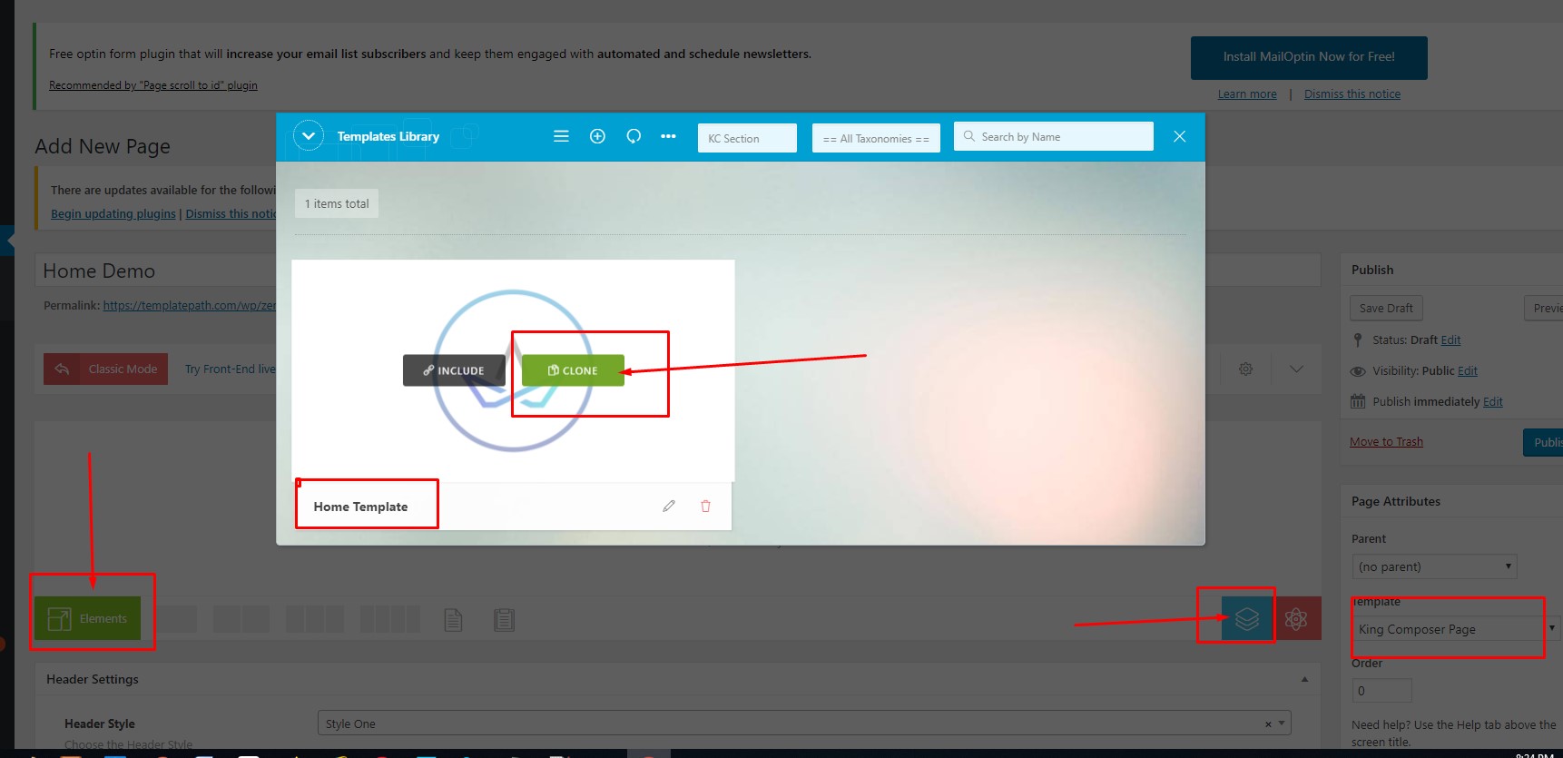Click the green CLONE button
The width and height of the screenshot is (1563, 758).
click(x=573, y=370)
